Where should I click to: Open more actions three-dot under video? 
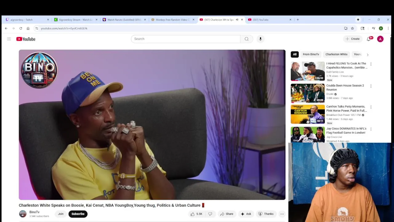pyautogui.click(x=282, y=214)
